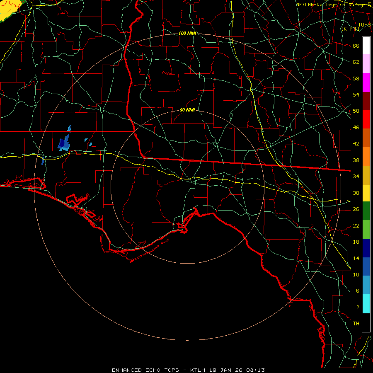The image size is (373, 373).
Task: Click the light green 26 K FT swatch
Action: click(x=366, y=230)
